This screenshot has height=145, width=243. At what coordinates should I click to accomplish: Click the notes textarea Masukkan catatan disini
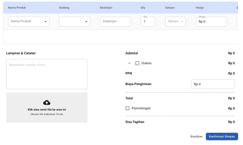[x=47, y=74]
